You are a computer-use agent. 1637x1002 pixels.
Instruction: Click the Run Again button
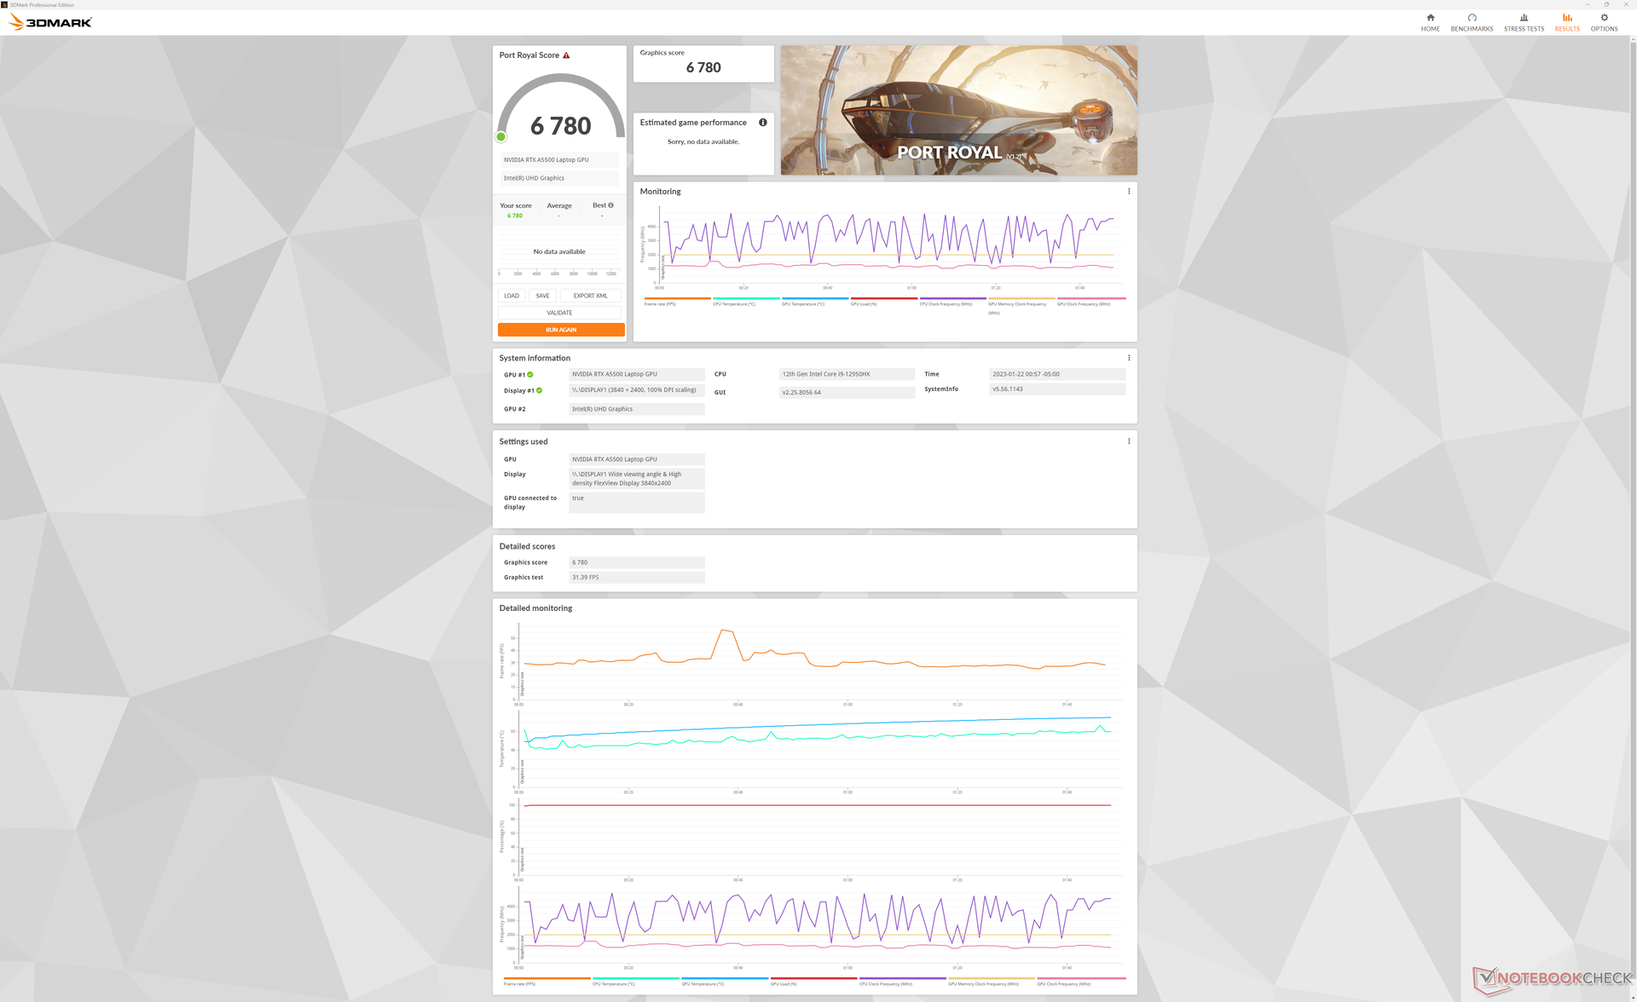point(561,330)
